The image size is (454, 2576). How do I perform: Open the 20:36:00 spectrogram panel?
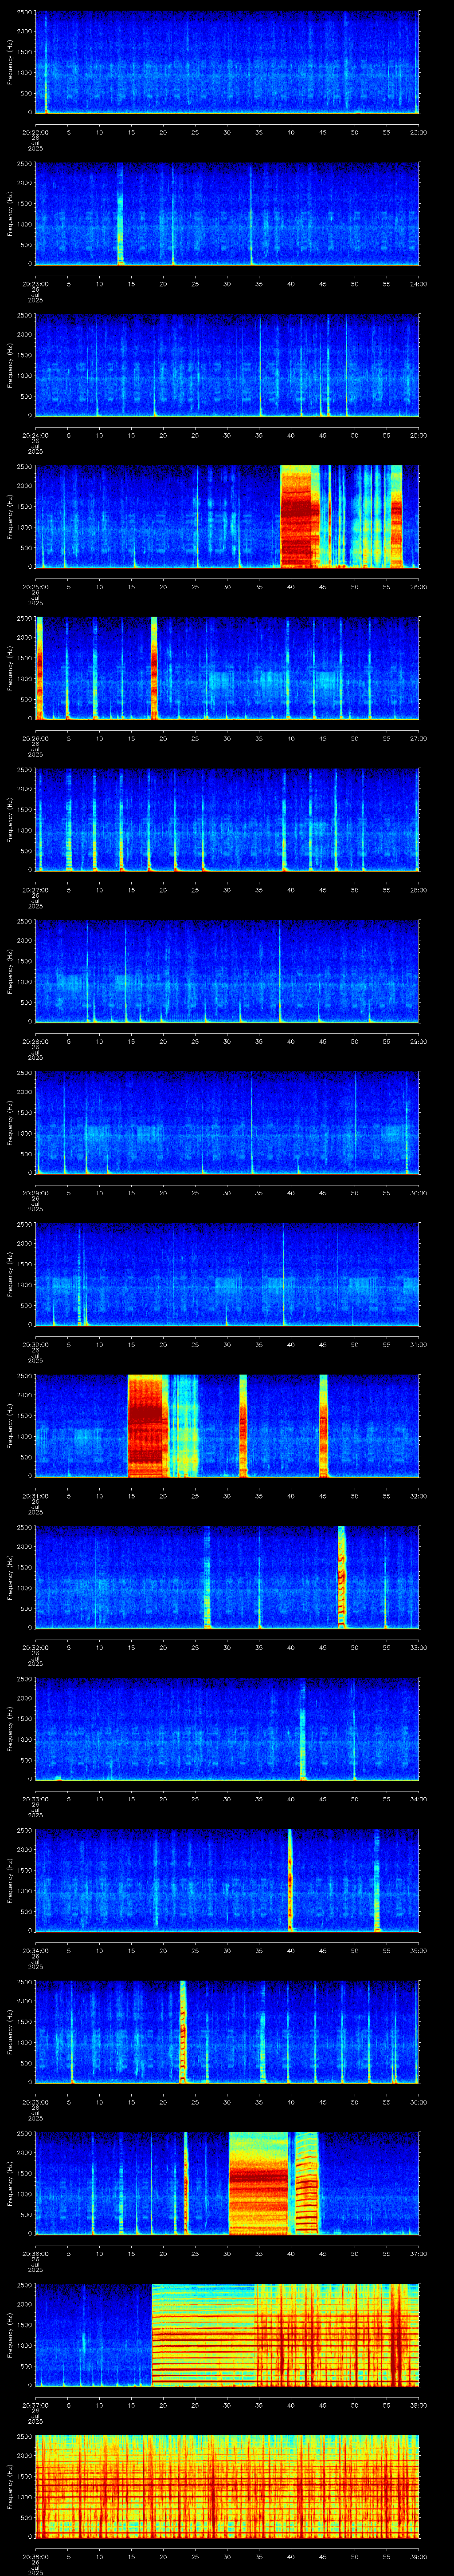(227, 2183)
